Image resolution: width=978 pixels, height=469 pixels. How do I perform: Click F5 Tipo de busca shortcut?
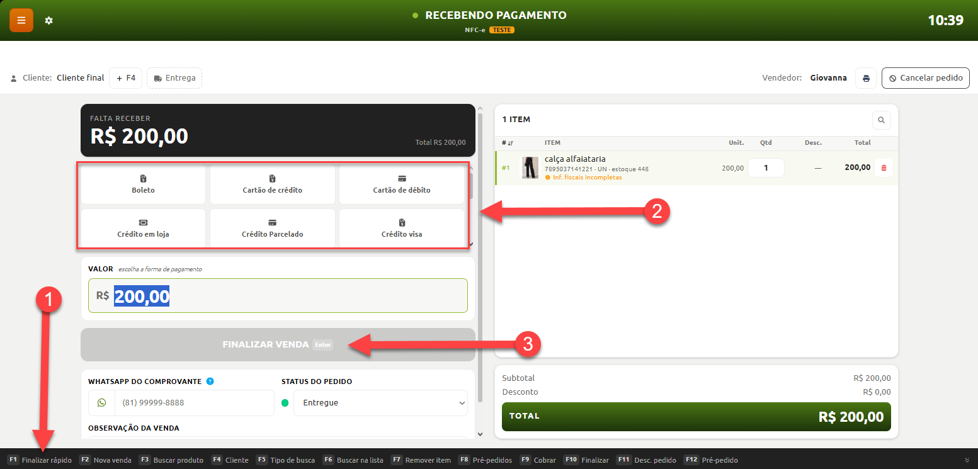(285, 460)
